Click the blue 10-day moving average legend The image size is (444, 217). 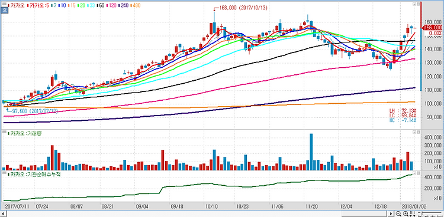tap(62, 5)
